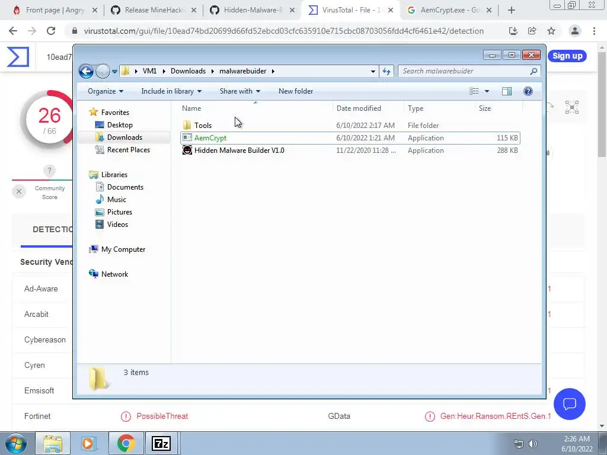Click the share page icon in Chrome

[532, 31]
